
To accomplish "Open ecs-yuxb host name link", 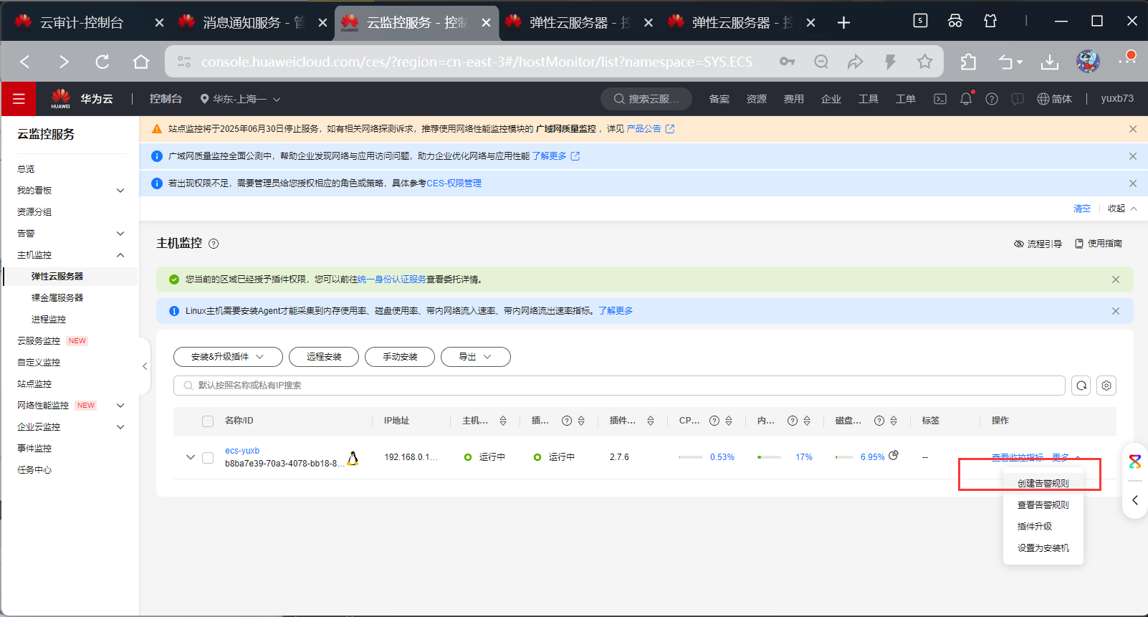I will [x=242, y=451].
